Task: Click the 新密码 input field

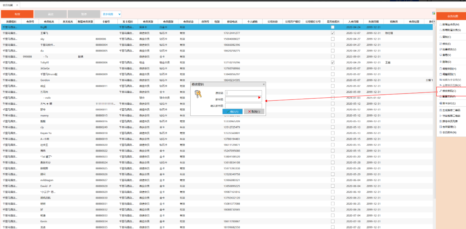Action: click(x=243, y=99)
